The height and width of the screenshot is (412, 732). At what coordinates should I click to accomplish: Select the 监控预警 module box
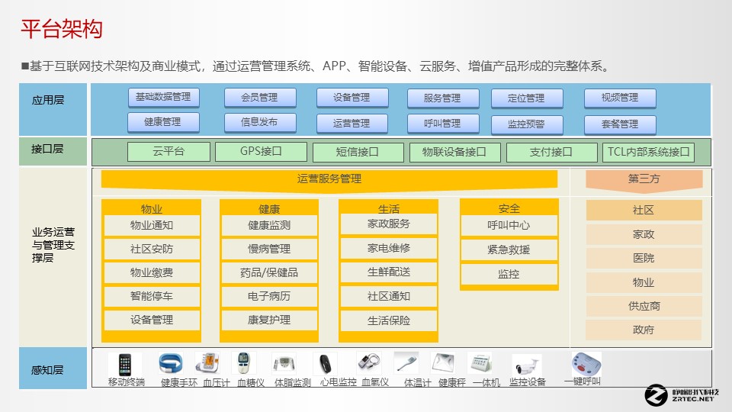[525, 124]
